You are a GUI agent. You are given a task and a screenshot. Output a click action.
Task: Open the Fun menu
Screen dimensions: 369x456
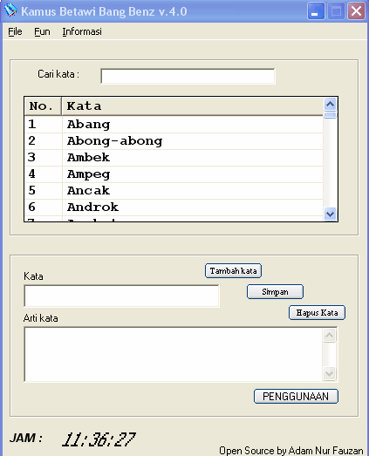42,31
